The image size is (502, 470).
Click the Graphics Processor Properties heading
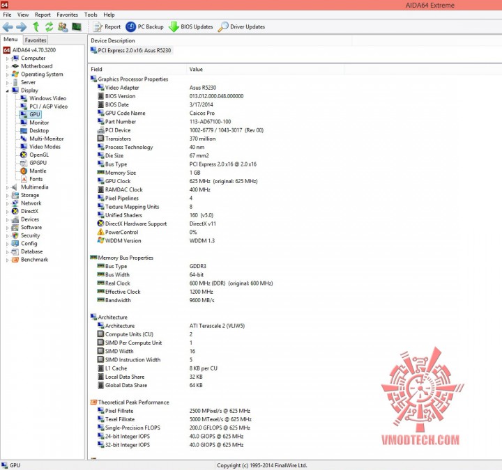[133, 79]
